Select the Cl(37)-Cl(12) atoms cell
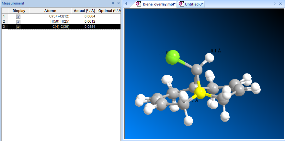The height and width of the screenshot is (141, 285). point(50,16)
